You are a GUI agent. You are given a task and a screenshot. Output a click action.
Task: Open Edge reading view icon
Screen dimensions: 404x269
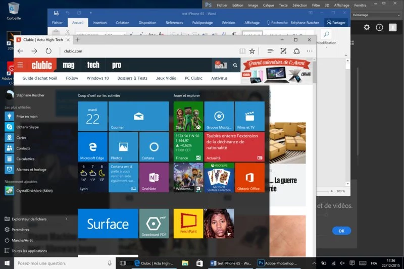(x=242, y=51)
